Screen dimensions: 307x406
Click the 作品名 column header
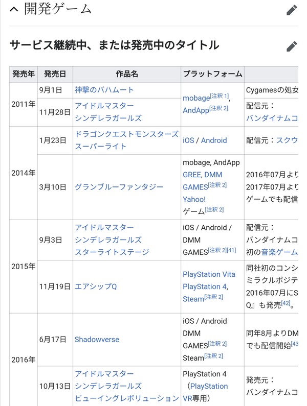click(127, 74)
